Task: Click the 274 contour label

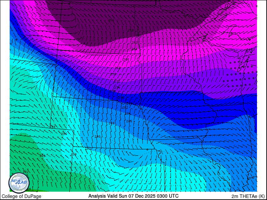Action: (117, 88)
